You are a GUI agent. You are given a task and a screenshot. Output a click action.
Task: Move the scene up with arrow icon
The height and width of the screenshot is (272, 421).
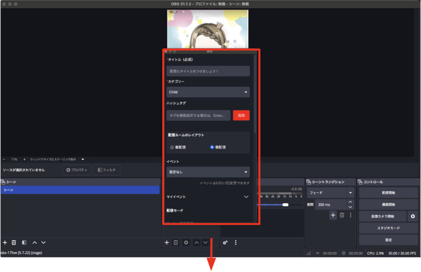pos(35,242)
